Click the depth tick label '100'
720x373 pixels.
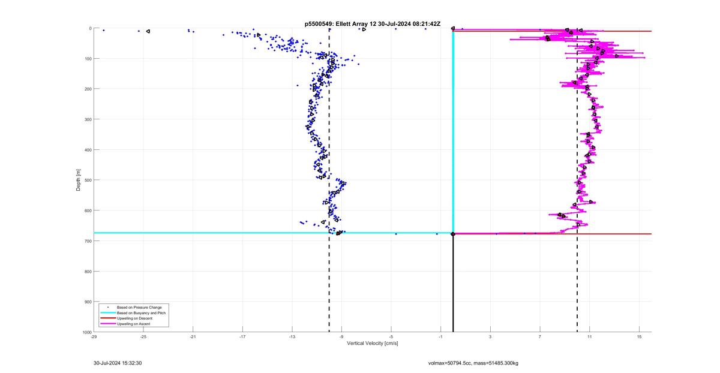click(88, 59)
